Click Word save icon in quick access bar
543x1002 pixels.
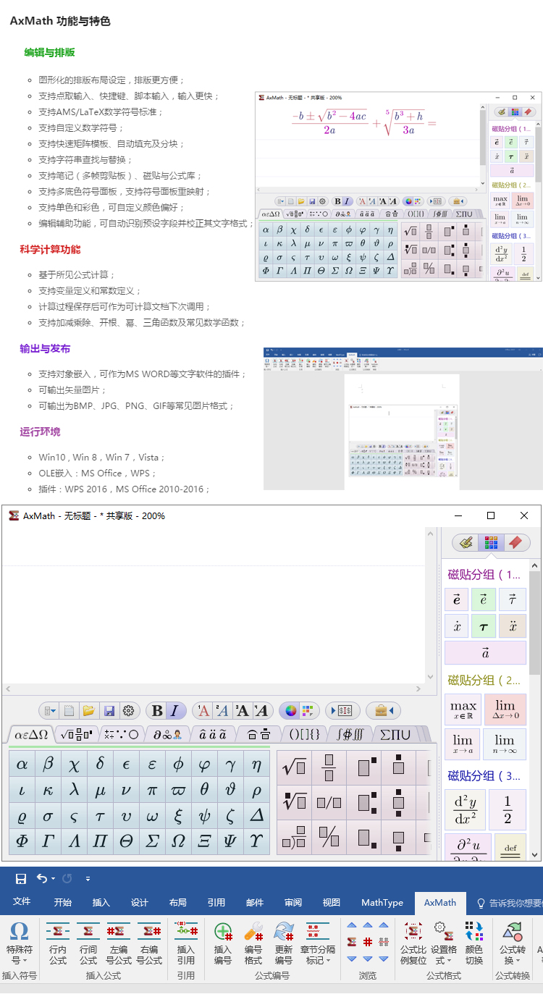coord(21,878)
